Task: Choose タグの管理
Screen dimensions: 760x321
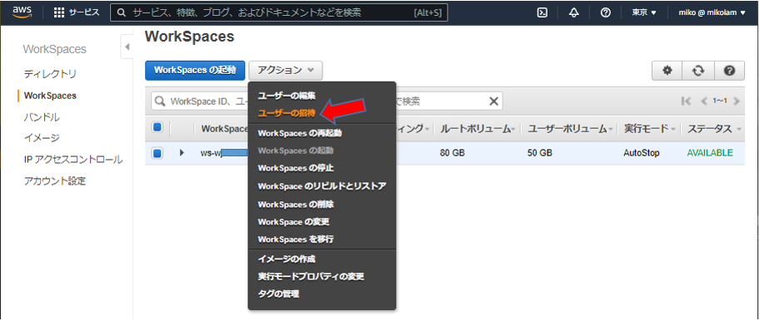Action: pos(278,294)
